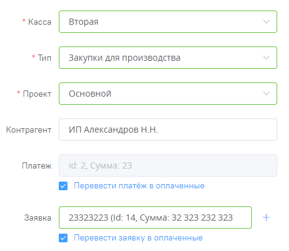This screenshot has width=289, height=251.
Task: Select the Заявка field with 23323223
Action: click(x=155, y=218)
